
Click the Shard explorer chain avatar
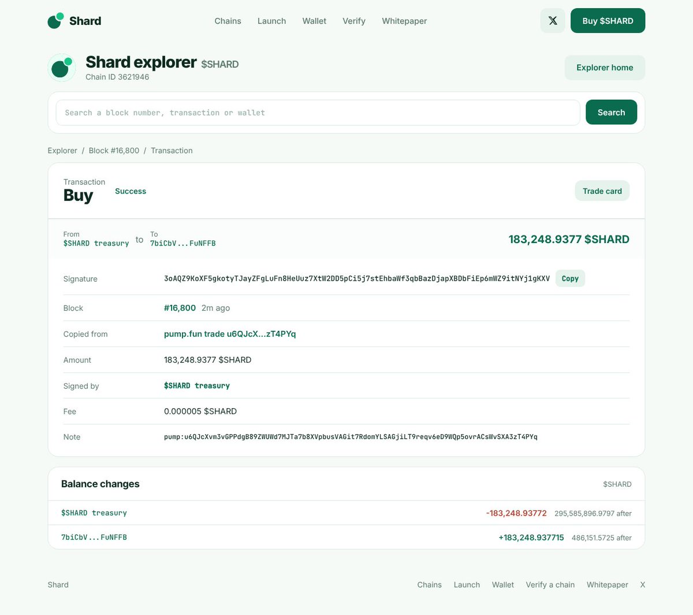[x=62, y=68]
